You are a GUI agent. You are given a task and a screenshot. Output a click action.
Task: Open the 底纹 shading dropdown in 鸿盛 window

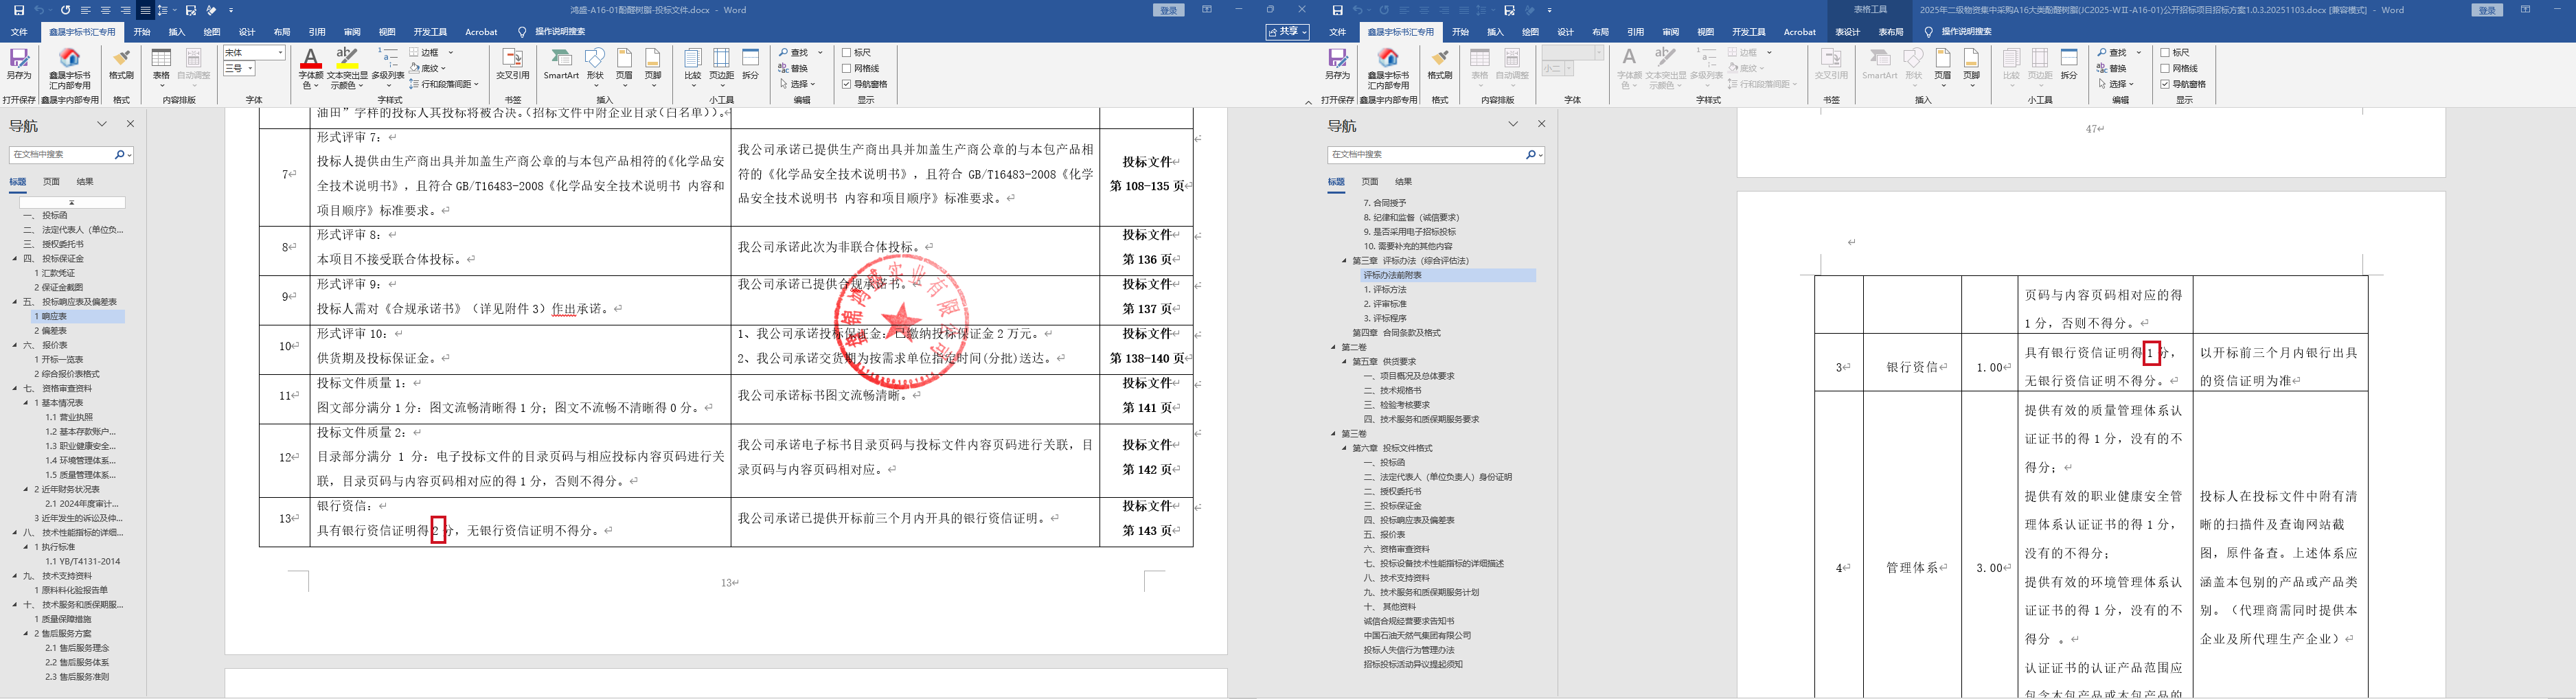(x=444, y=68)
